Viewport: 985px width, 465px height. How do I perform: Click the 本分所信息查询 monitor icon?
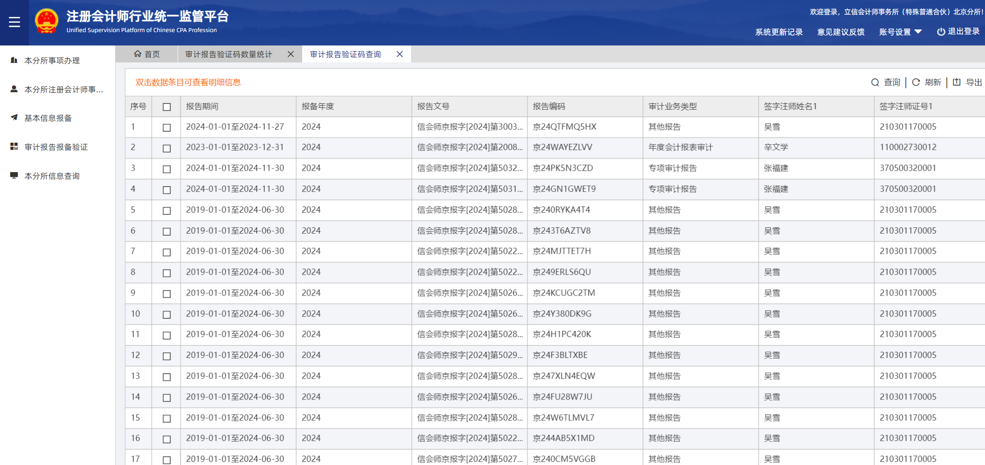coord(14,176)
